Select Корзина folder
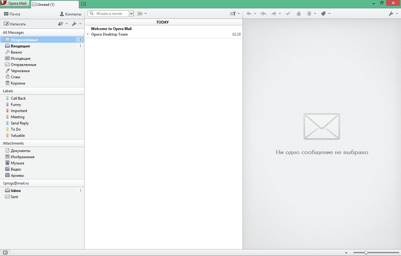 pyautogui.click(x=42, y=83)
